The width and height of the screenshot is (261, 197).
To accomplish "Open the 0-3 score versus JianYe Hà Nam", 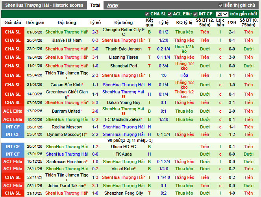I will coord(95,40).
